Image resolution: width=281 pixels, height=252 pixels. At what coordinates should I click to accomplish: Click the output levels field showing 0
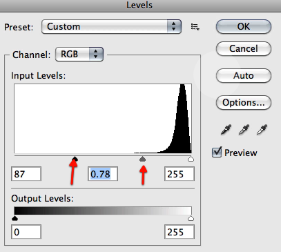point(26,232)
